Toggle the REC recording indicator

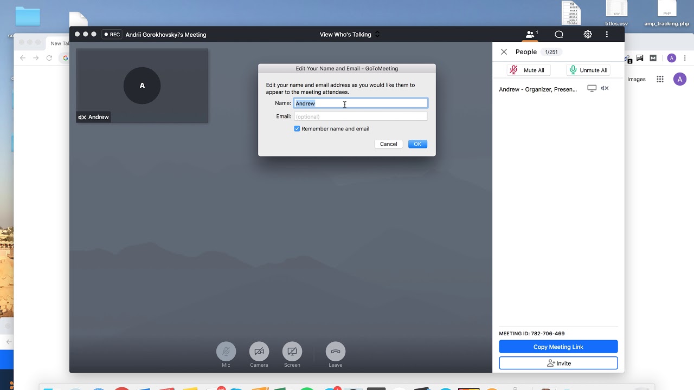[x=112, y=34]
